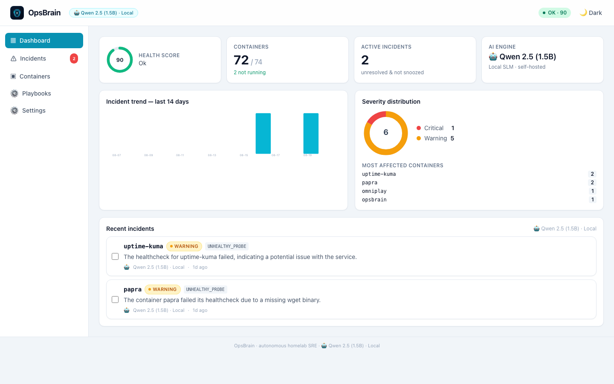Open the Incidents section in the sidebar
The height and width of the screenshot is (384, 614).
tap(44, 58)
